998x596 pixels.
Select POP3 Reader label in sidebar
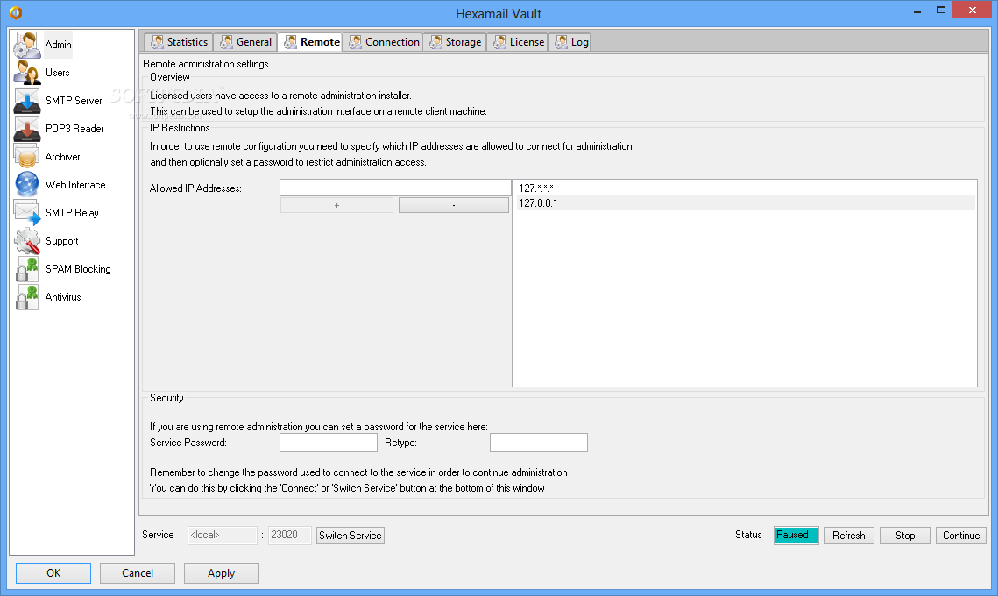coord(74,129)
